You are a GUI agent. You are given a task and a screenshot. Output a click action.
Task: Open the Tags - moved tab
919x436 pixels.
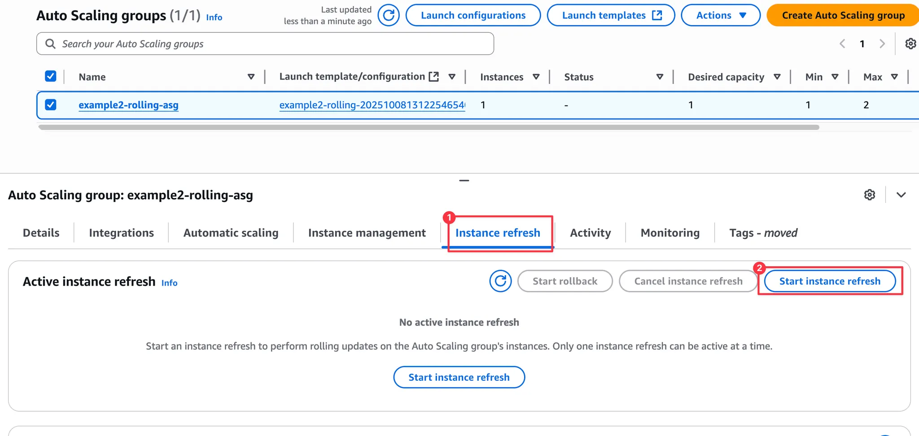point(763,233)
